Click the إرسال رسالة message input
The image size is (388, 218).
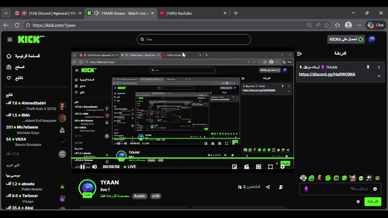340,189
